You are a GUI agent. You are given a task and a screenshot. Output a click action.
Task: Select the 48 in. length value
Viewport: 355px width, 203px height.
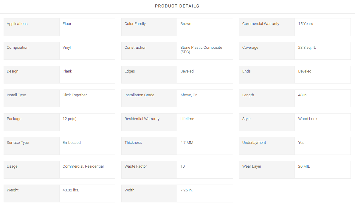pyautogui.click(x=303, y=95)
